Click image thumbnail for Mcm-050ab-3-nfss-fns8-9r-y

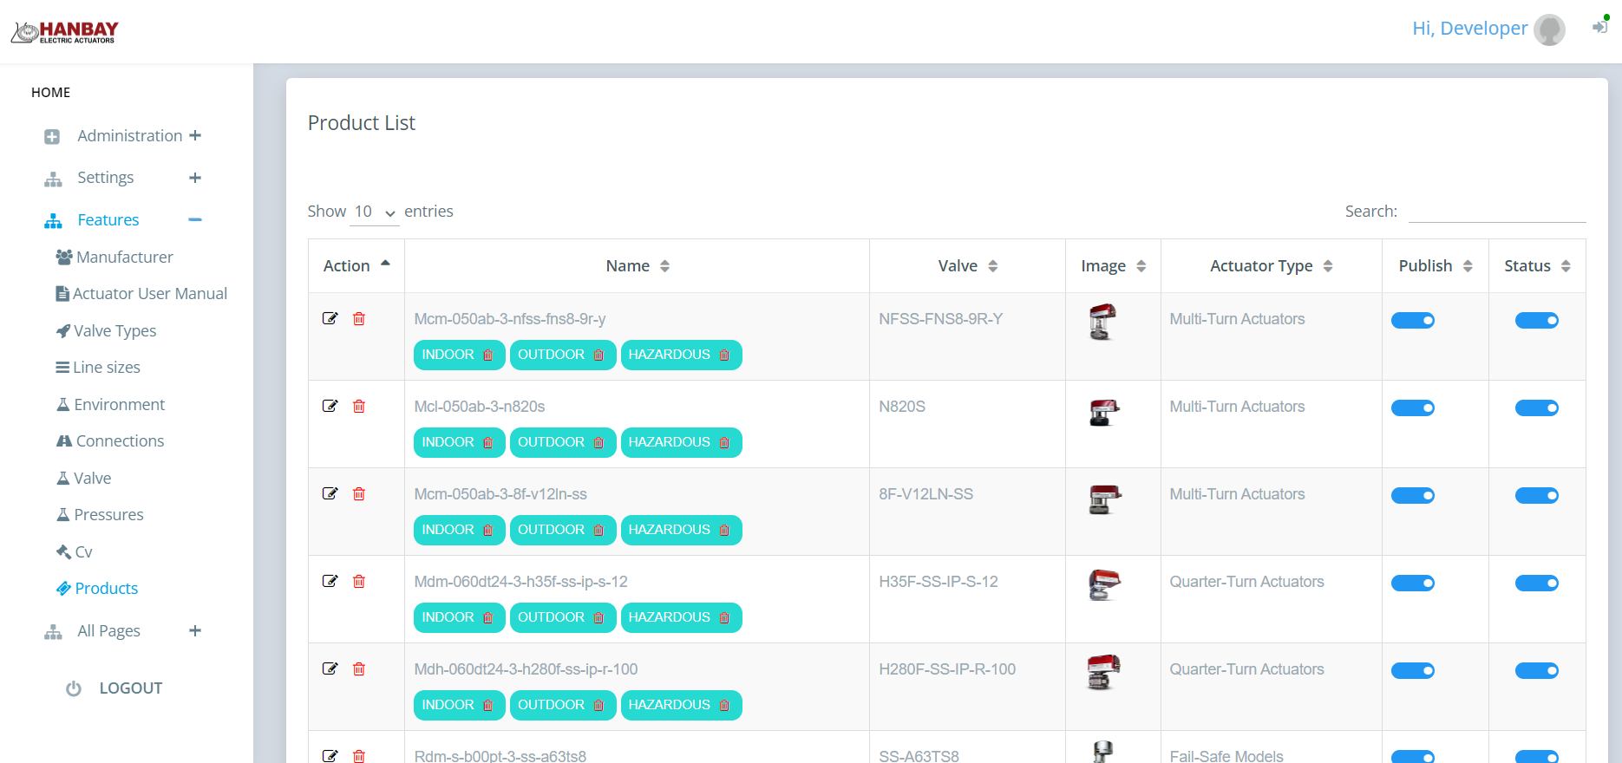(x=1102, y=322)
